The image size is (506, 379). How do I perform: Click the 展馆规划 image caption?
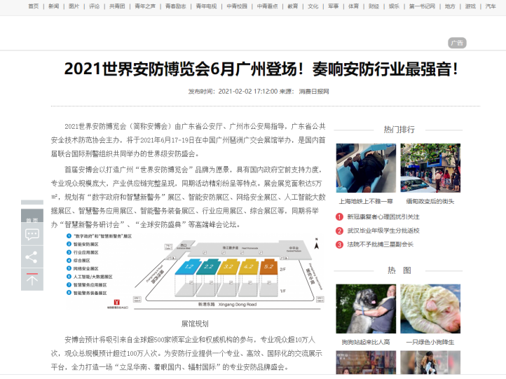tap(195, 324)
